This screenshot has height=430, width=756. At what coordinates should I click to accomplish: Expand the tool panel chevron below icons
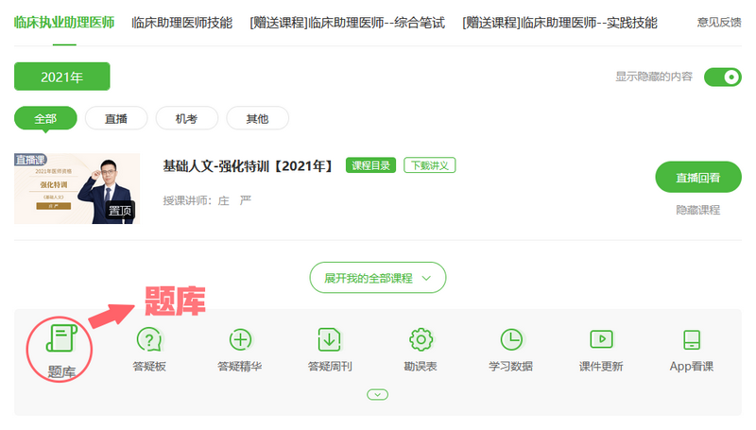[377, 394]
